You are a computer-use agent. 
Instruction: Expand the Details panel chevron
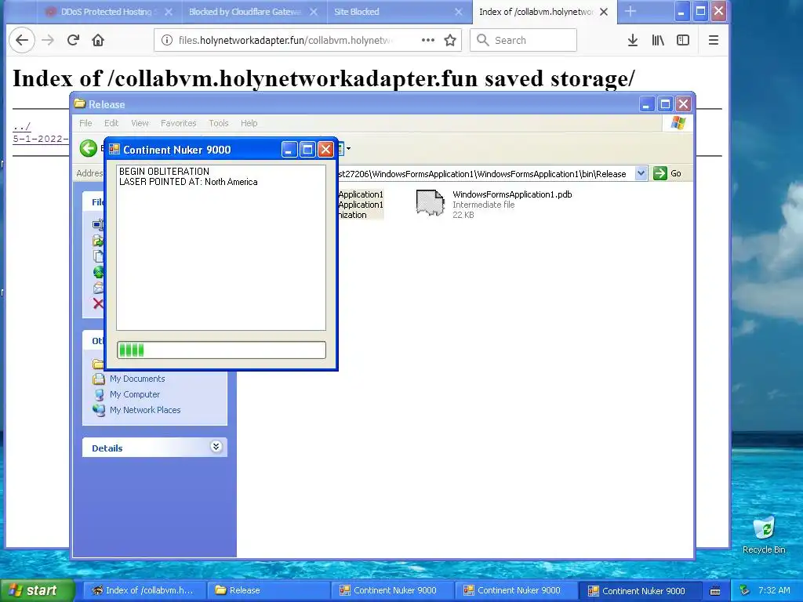pos(216,446)
